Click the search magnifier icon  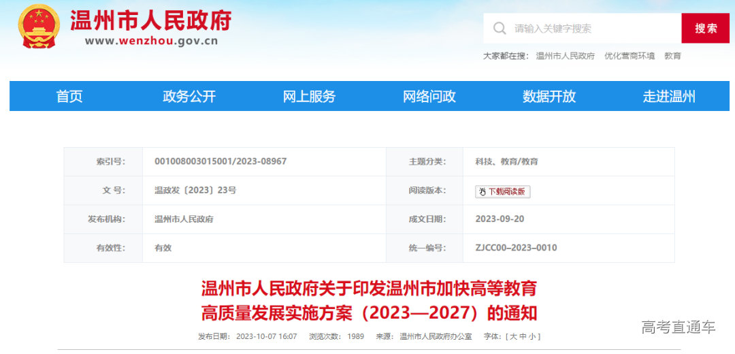[x=500, y=28]
